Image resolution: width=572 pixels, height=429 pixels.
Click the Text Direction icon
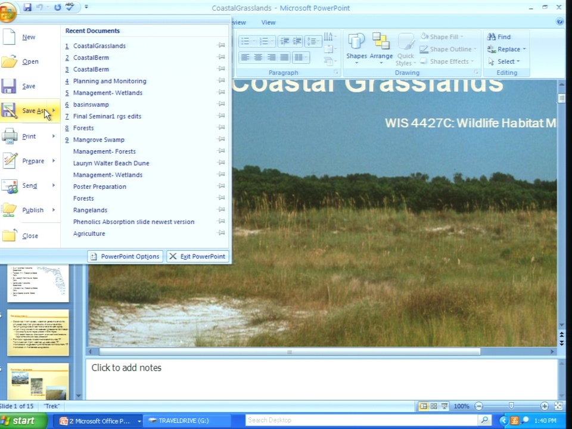point(329,36)
